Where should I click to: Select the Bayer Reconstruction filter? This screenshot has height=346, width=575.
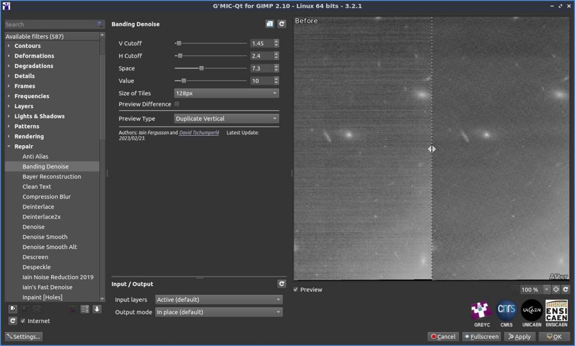(x=52, y=177)
